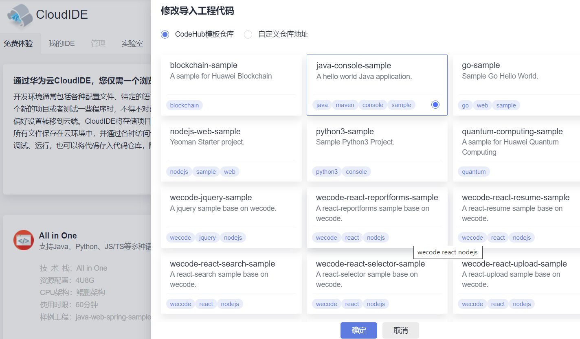Click the "jquery" tag on wecode-jquery-sample
Screen dimensions: 580x339
pyautogui.click(x=208, y=238)
